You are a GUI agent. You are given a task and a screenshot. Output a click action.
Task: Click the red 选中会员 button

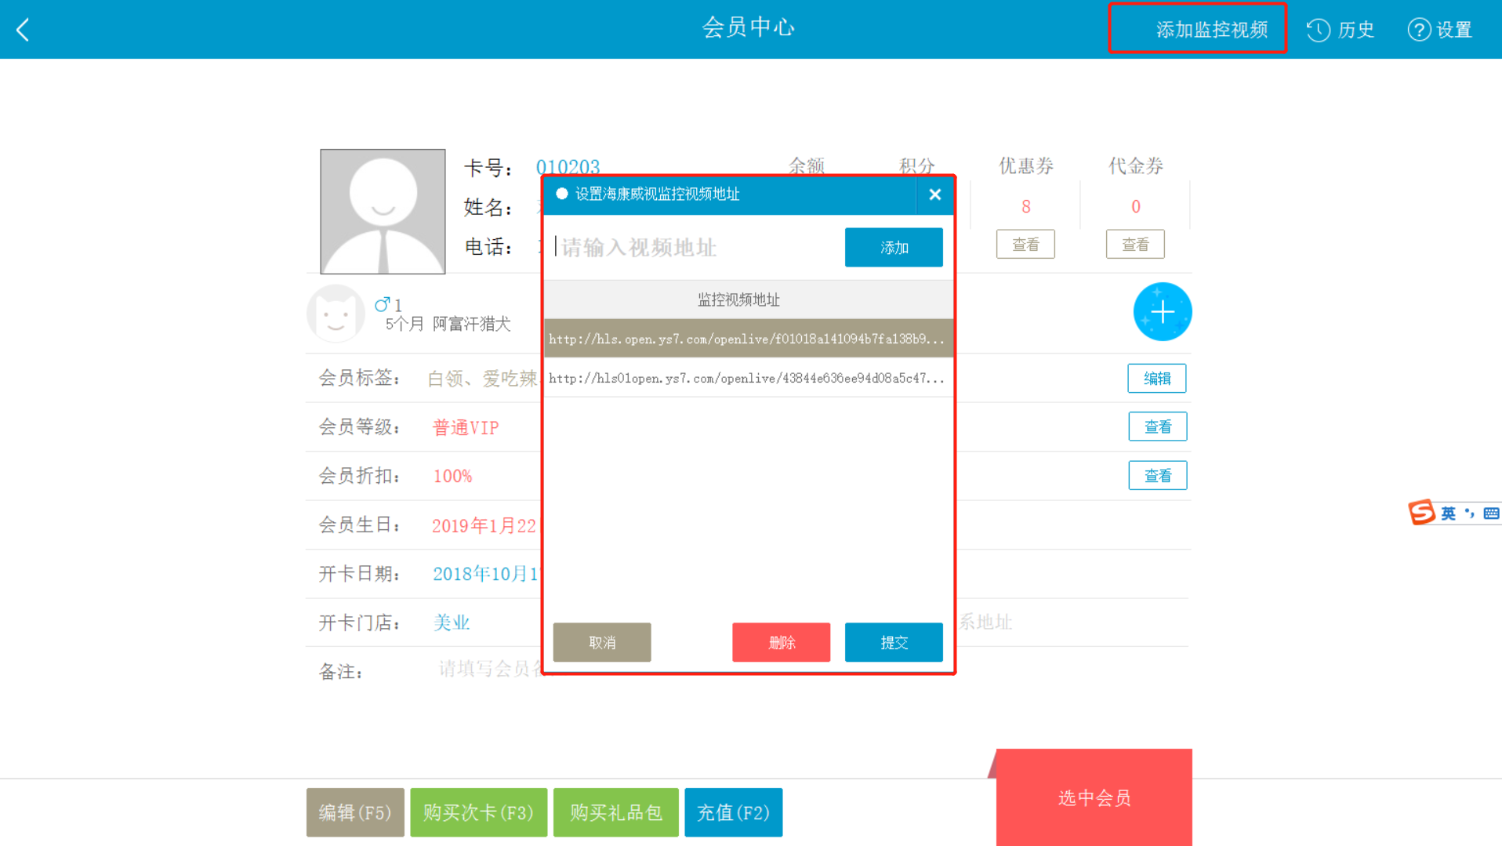click(1094, 797)
